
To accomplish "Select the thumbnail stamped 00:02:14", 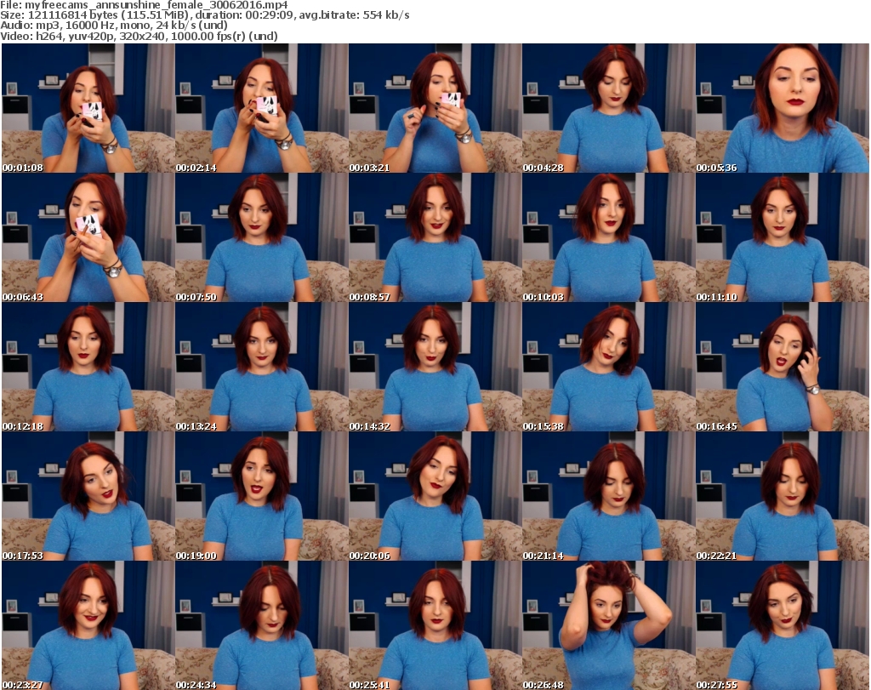I will pos(262,108).
